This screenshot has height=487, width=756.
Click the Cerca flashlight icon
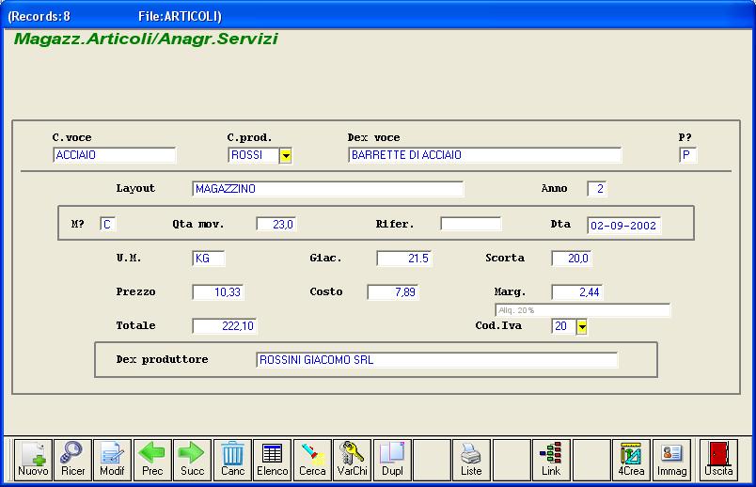coord(312,460)
